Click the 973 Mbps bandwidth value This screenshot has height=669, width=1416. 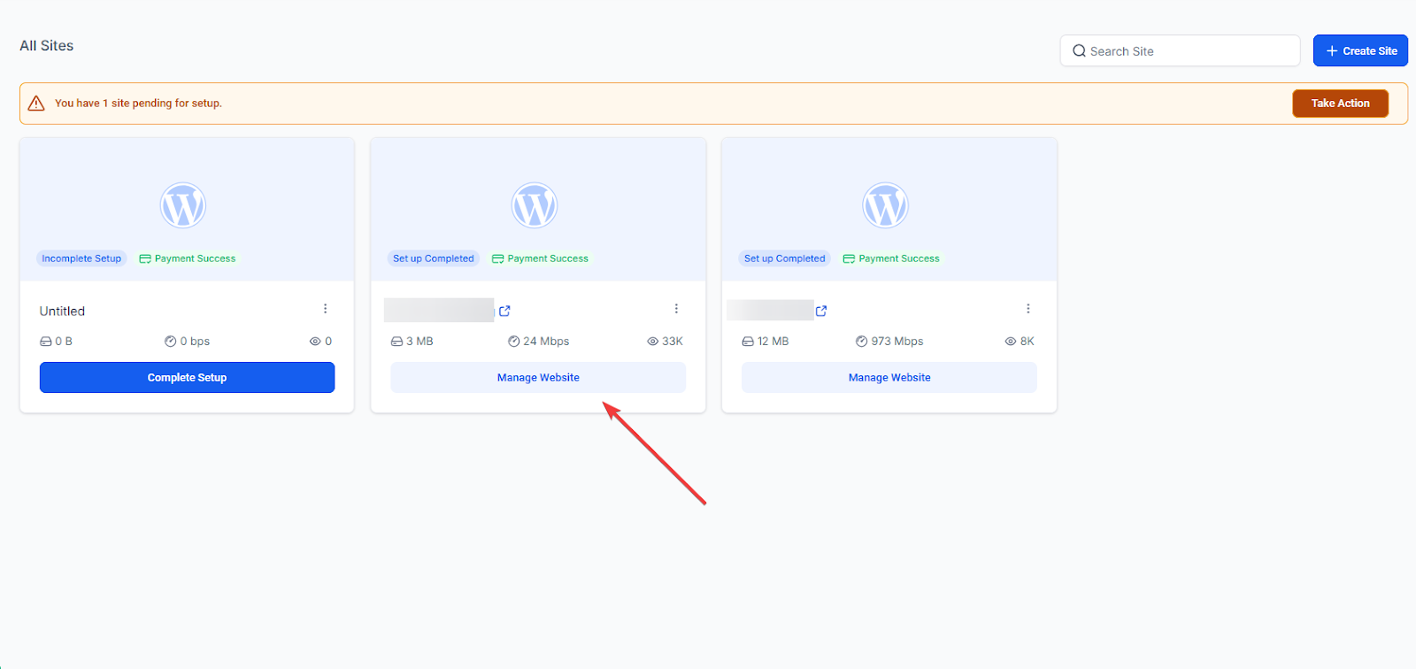tap(897, 341)
